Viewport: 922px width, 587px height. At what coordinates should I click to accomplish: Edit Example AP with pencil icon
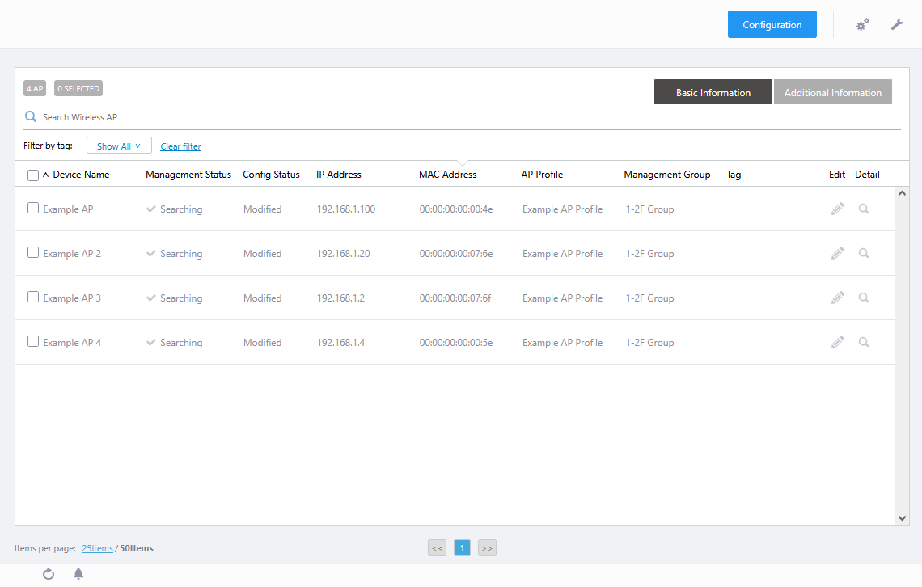point(837,209)
